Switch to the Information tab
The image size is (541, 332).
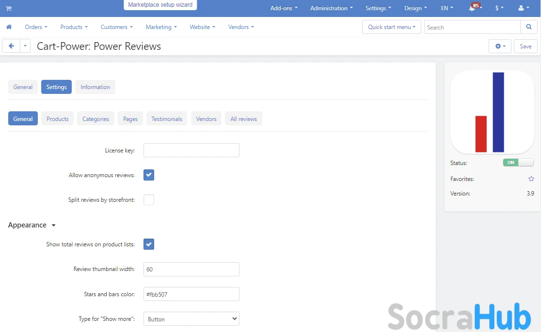[x=95, y=87]
